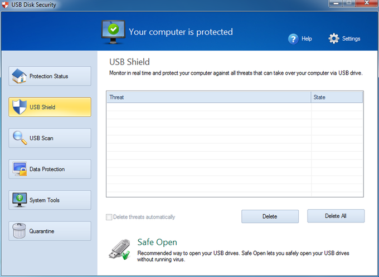Viewport: 379px width, 277px height.
Task: Sort by the Threat column header
Action: tap(209, 97)
